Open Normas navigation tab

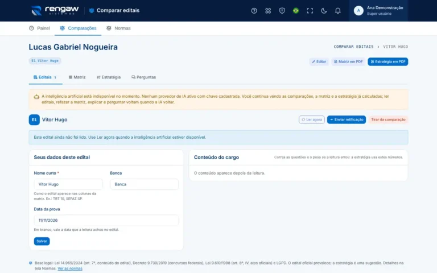[x=118, y=28]
